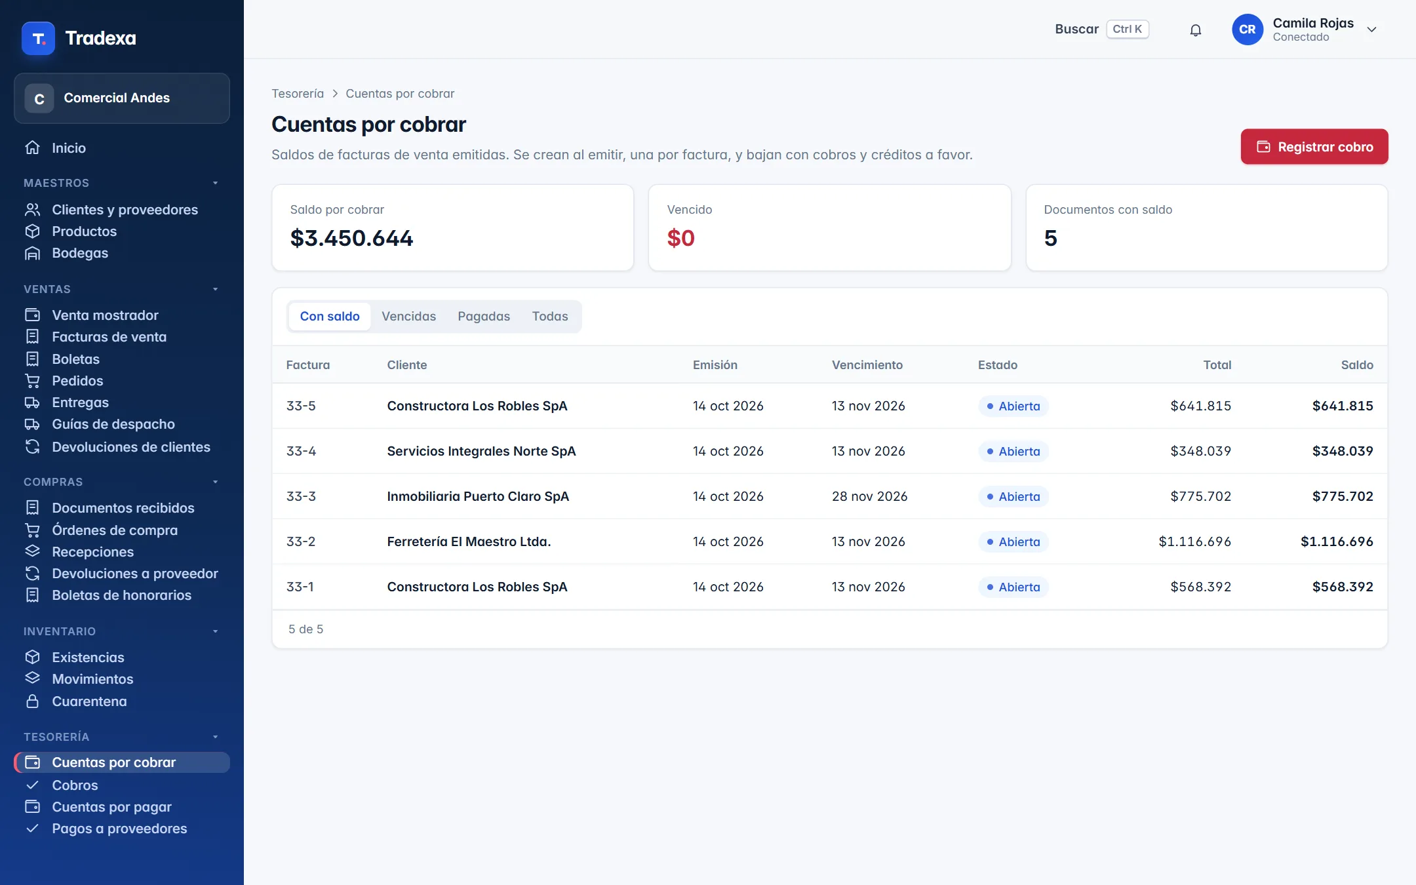Open Facturas de venta in sidebar
Screen dimensions: 1416x885
pyautogui.click(x=122, y=337)
